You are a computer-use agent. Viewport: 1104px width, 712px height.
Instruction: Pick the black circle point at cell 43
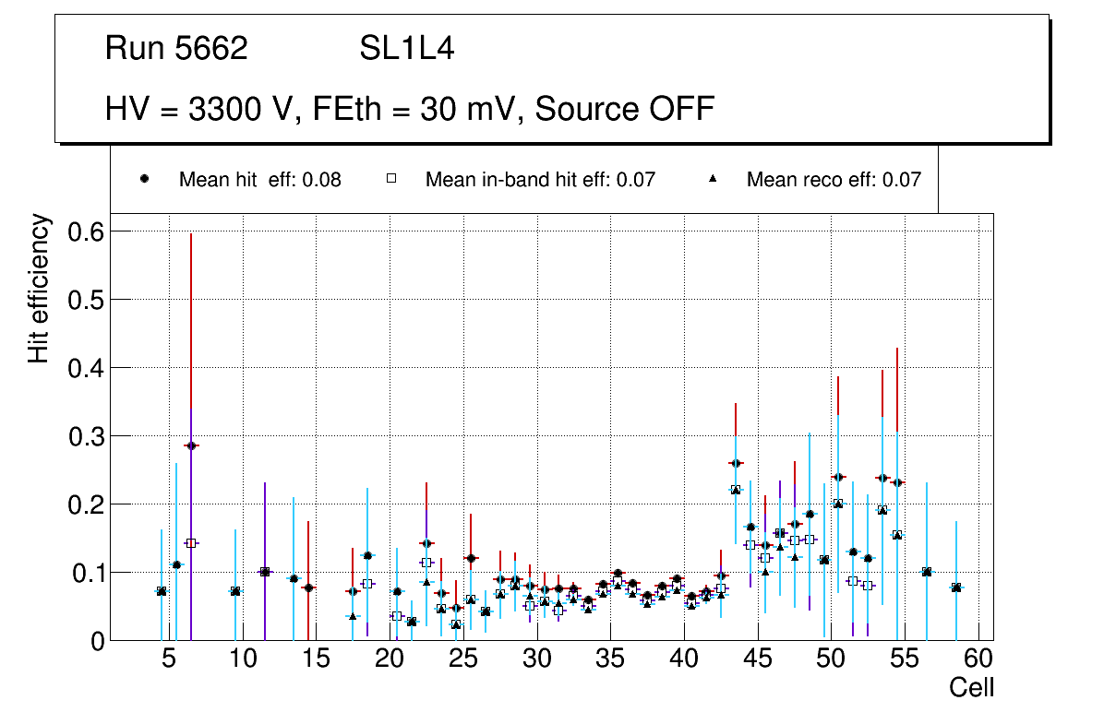[x=735, y=463]
